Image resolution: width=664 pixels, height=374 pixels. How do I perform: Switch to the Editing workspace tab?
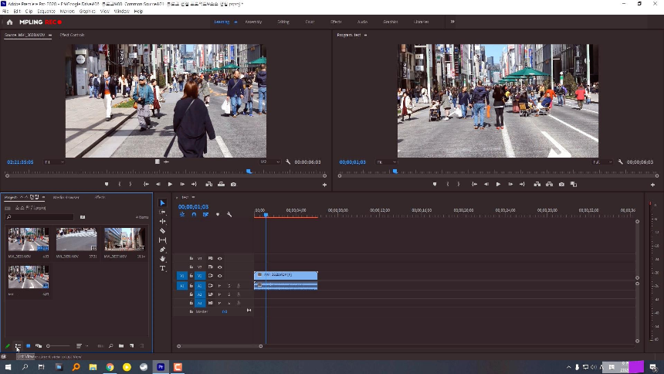[x=283, y=22]
